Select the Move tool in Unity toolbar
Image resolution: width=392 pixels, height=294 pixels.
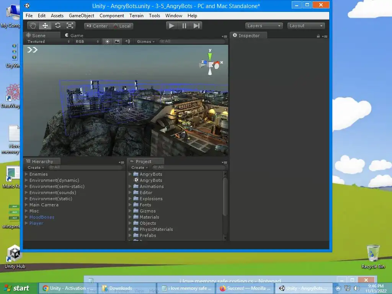tap(45, 26)
